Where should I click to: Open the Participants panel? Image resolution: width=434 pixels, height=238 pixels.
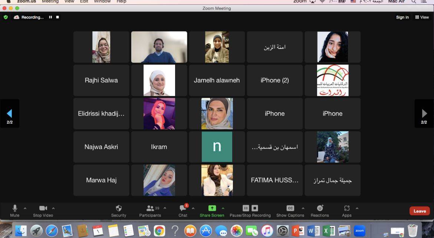click(150, 208)
